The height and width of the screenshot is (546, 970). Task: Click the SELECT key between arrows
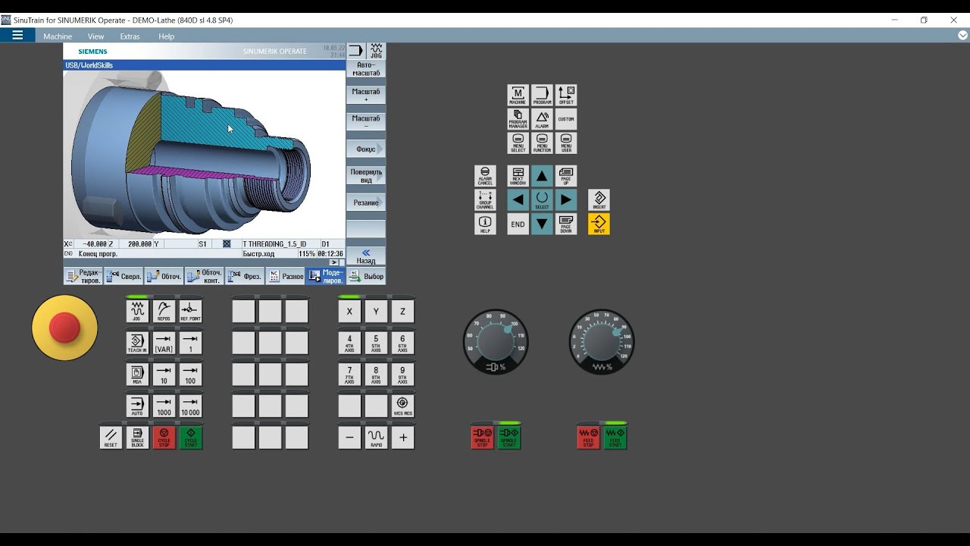[x=542, y=200]
